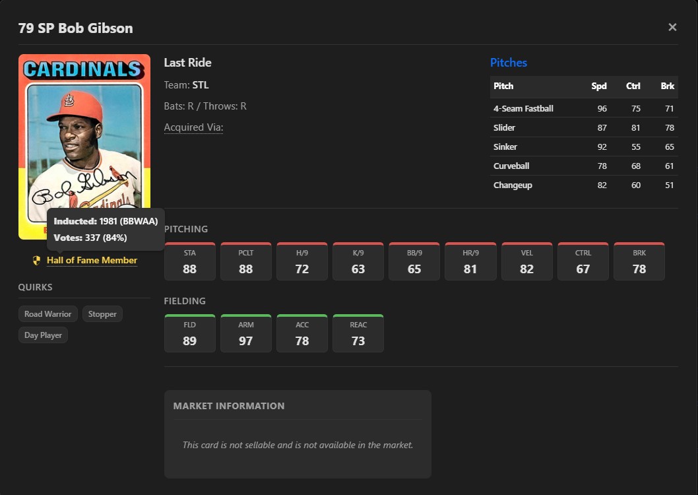Click the Inducted: 1981 (BBWAA) tooltip line
Viewport: 698px width, 495px height.
[x=106, y=221]
